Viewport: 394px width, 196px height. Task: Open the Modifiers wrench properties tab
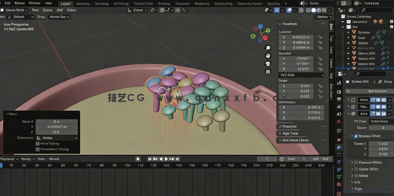pyautogui.click(x=339, y=147)
